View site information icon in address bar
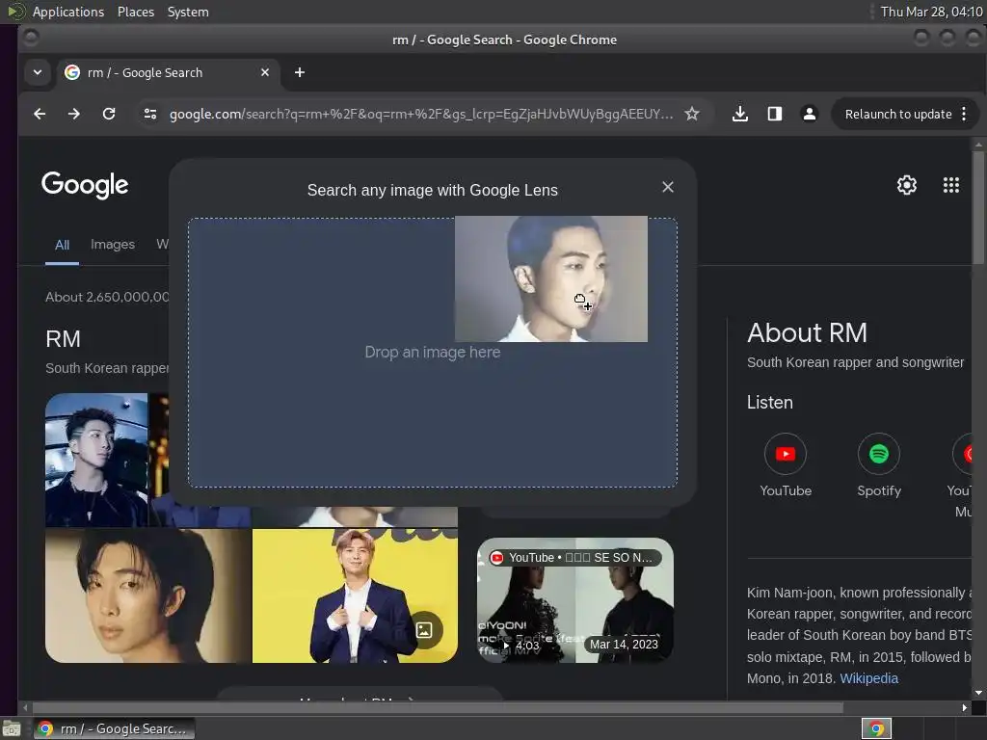987x740 pixels. [149, 114]
